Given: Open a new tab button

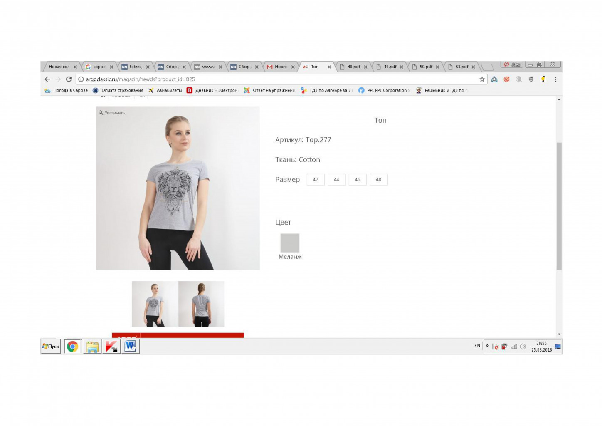Looking at the screenshot, I should click(487, 67).
